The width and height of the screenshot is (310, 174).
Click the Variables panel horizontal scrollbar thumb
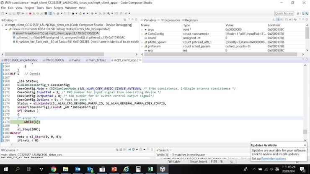pos(220,54)
